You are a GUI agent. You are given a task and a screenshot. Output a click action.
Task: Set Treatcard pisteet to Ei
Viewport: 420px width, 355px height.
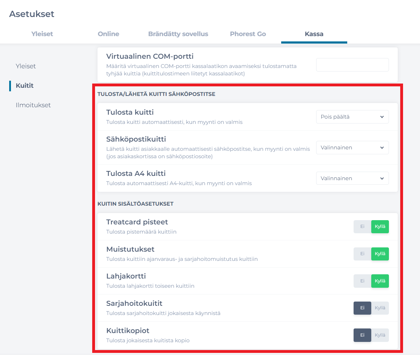click(362, 227)
